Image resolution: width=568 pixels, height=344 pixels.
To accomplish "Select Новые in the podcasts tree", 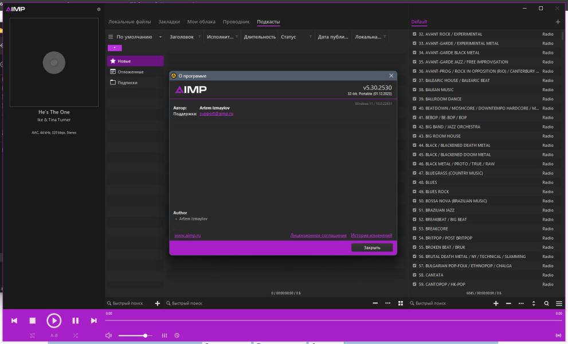I will coord(135,61).
